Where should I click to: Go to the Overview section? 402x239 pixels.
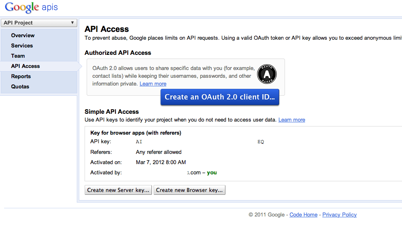[x=23, y=36]
